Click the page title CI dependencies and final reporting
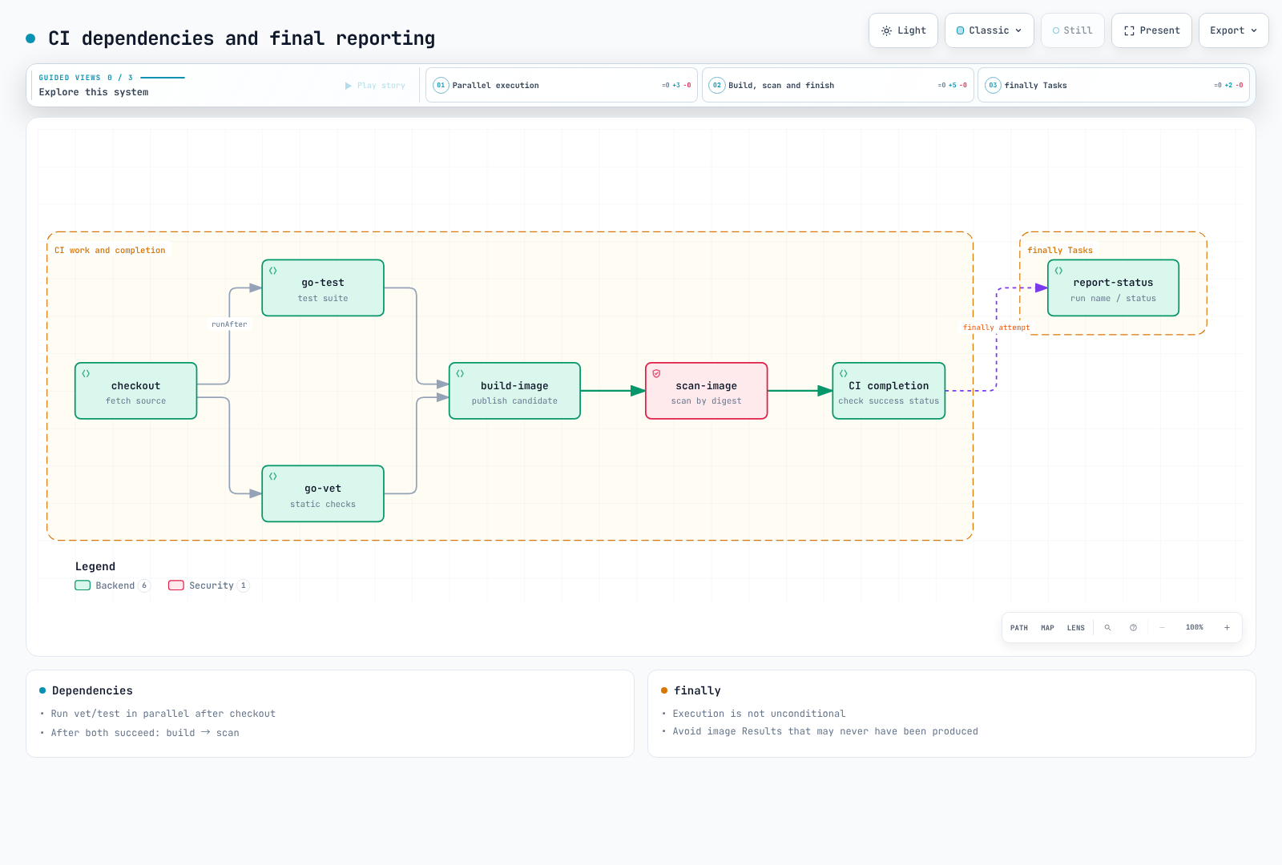The width and height of the screenshot is (1282, 865). [241, 38]
